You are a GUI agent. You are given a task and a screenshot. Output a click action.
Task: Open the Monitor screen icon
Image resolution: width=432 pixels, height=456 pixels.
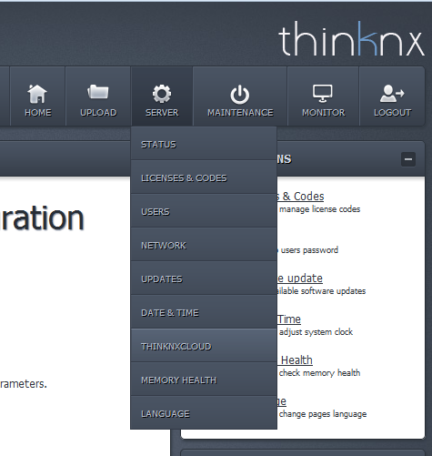pyautogui.click(x=323, y=94)
